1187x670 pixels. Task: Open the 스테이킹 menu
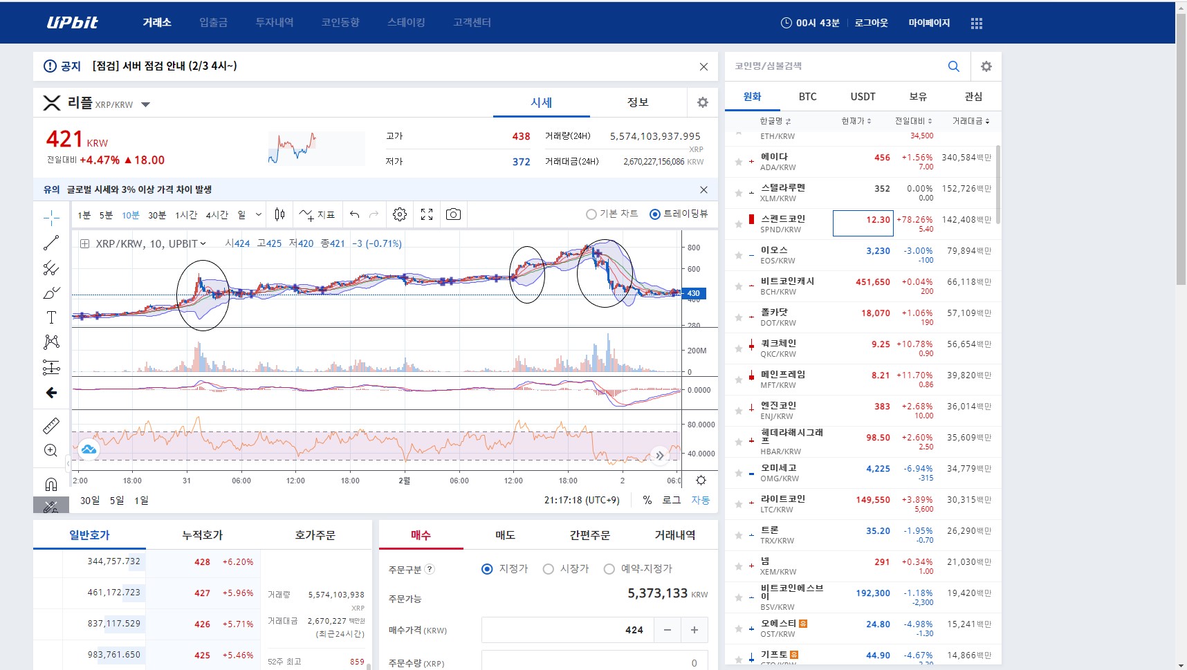407,22
